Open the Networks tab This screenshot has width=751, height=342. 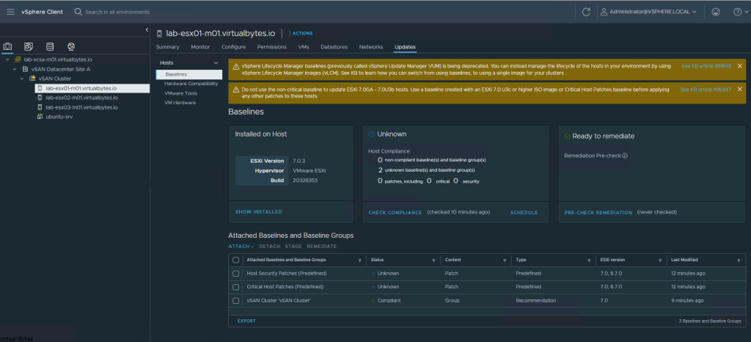click(371, 47)
